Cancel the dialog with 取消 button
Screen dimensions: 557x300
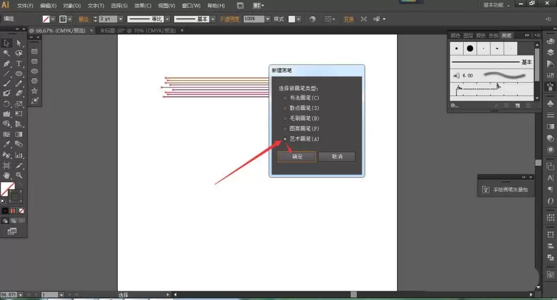[337, 157]
